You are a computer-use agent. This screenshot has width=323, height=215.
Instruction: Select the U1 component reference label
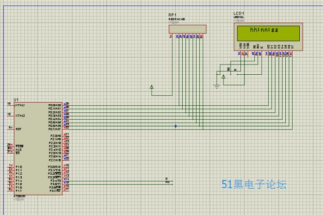tap(16, 100)
